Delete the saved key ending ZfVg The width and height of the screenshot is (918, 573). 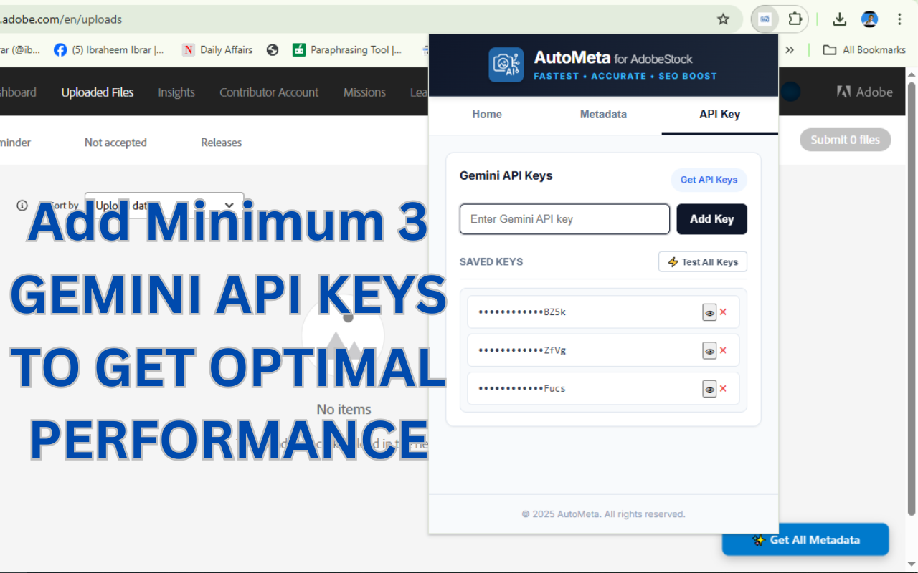coord(723,350)
